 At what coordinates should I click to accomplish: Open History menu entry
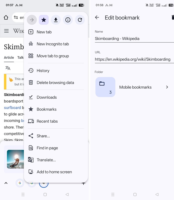tap(56, 71)
